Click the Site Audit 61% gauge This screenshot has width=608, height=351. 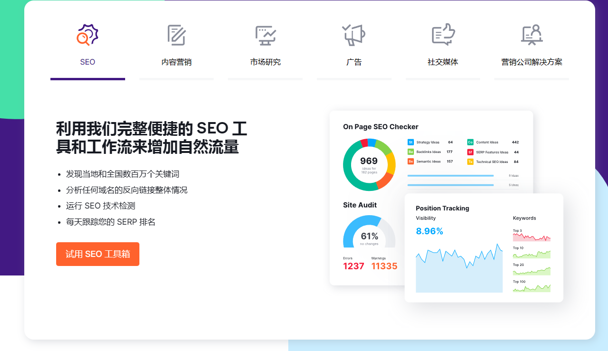(x=369, y=232)
